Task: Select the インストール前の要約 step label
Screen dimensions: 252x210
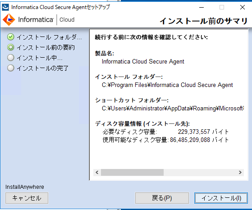Action: pyautogui.click(x=46, y=47)
